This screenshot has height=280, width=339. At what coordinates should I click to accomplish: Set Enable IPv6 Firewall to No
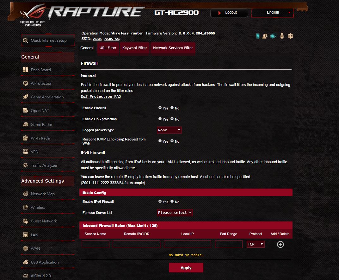[x=172, y=201]
